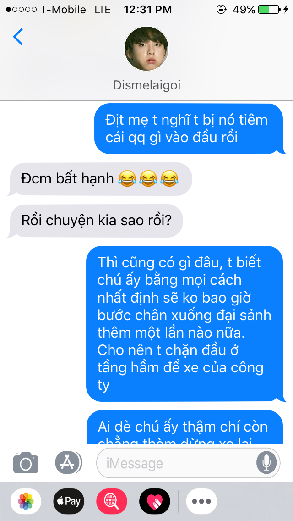Viewport: 293px width, 521px height.
Task: Expand more apps with ellipsis button
Action: click(x=202, y=501)
